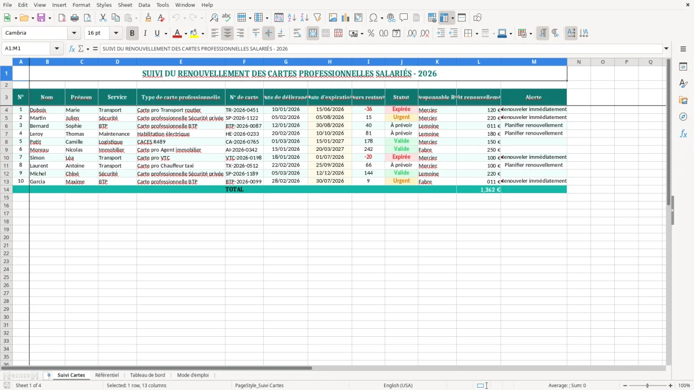The height and width of the screenshot is (390, 694).
Task: Toggle merge and center cells
Action: [x=313, y=34]
